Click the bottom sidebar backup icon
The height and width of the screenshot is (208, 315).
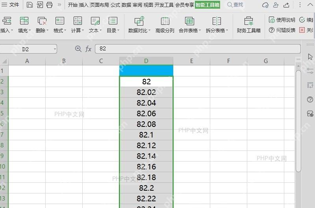coord(310,114)
